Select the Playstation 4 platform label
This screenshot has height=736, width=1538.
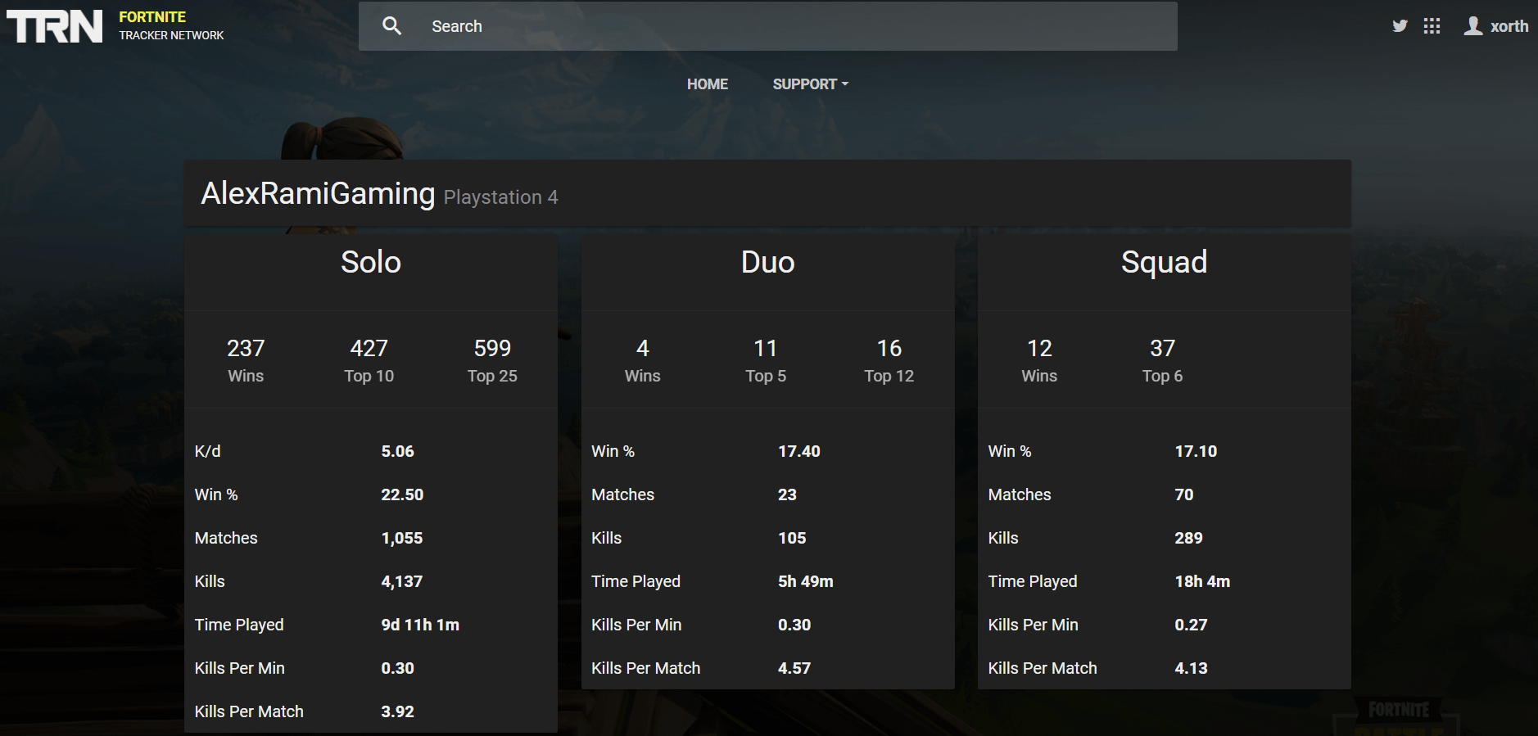500,197
